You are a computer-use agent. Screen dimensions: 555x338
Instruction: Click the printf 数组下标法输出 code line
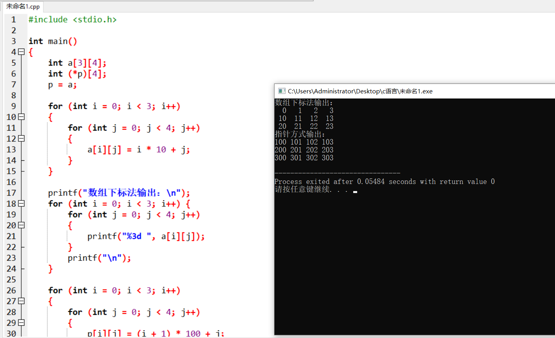pos(119,193)
